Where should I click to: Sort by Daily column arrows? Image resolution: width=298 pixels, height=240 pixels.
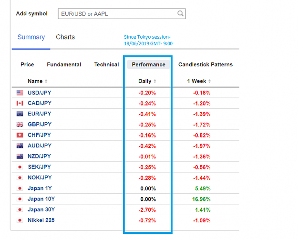pos(155,81)
